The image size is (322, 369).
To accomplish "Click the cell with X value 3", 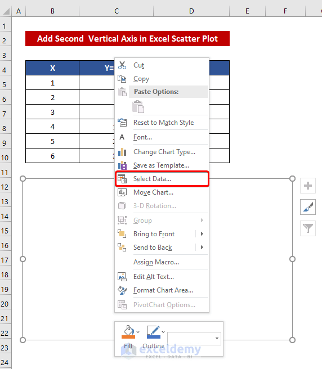I will (x=52, y=112).
